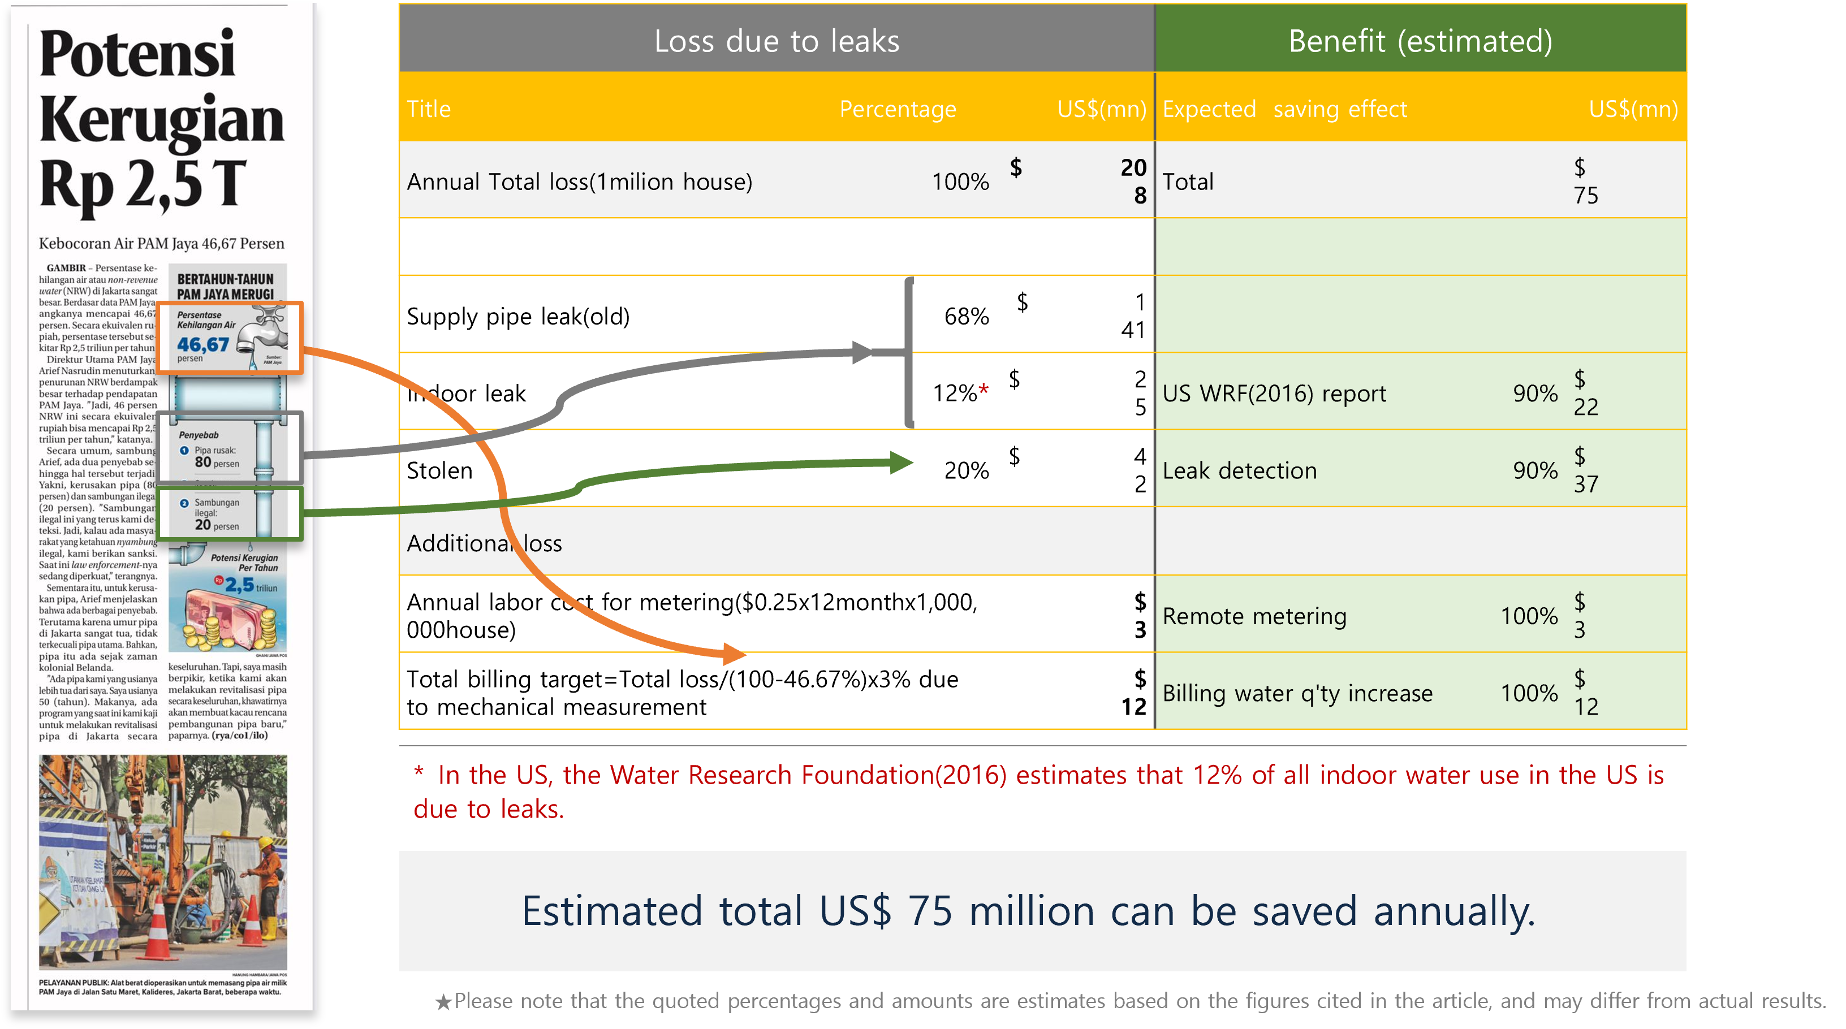Click the '$ 75' total benefit value
Screen dimensions: 1846x1029
(x=1585, y=181)
